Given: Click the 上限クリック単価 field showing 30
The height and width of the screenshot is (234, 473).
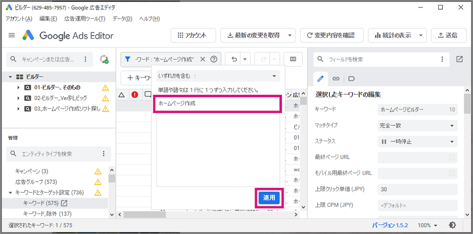Looking at the screenshot, I should 418,189.
